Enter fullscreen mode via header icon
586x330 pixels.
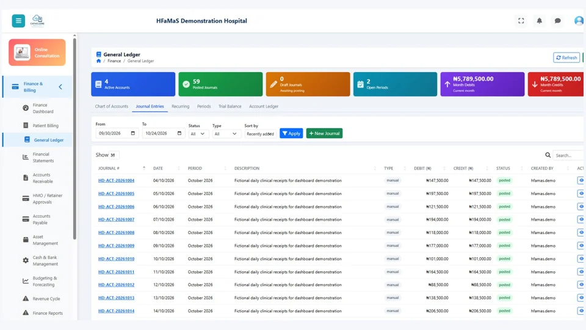pyautogui.click(x=521, y=21)
